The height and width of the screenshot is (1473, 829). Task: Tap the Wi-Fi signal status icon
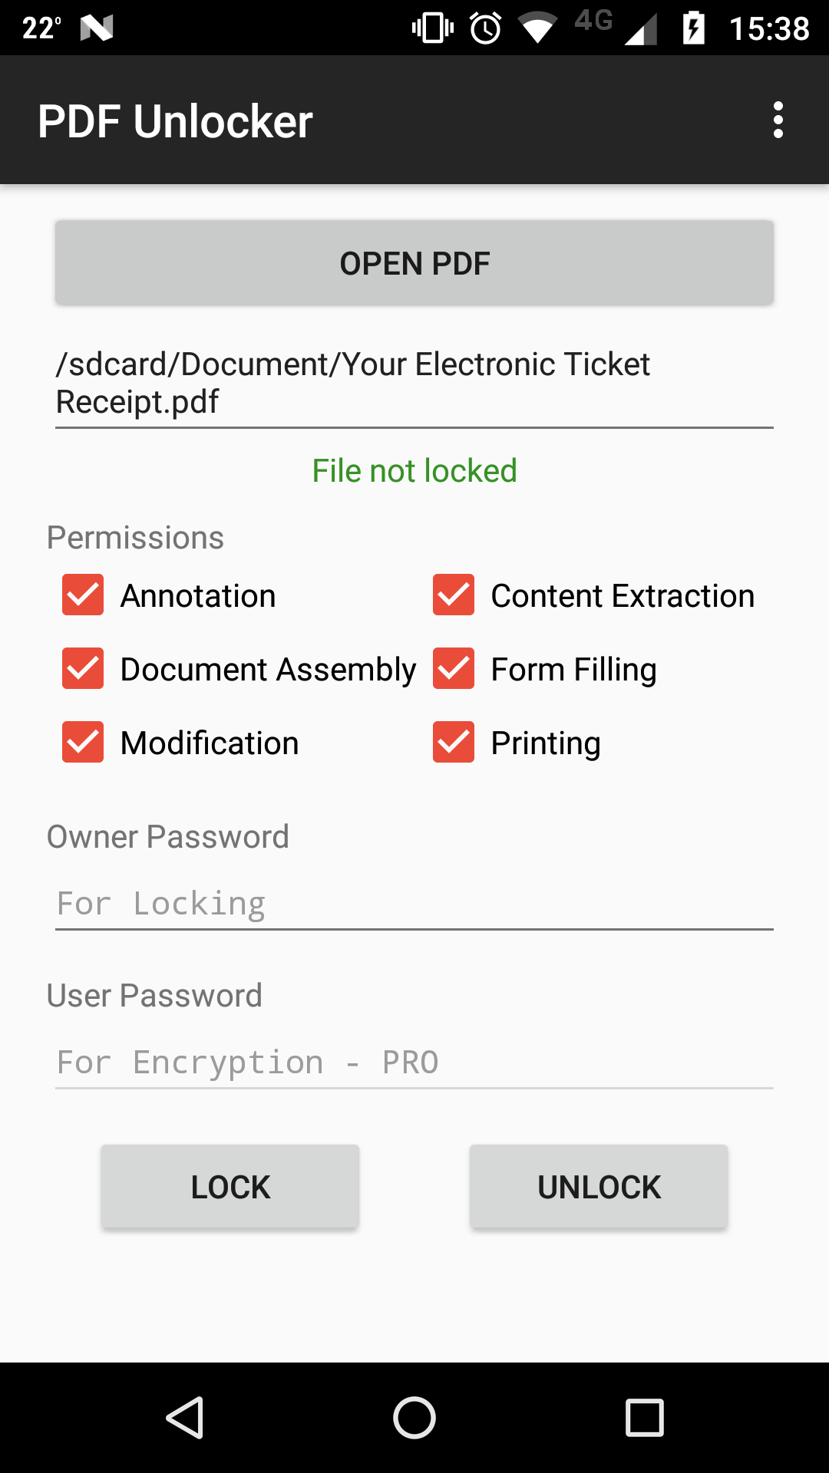pyautogui.click(x=537, y=29)
